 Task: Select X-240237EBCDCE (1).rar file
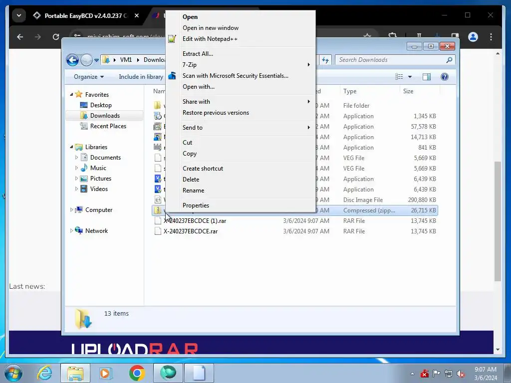coord(195,221)
